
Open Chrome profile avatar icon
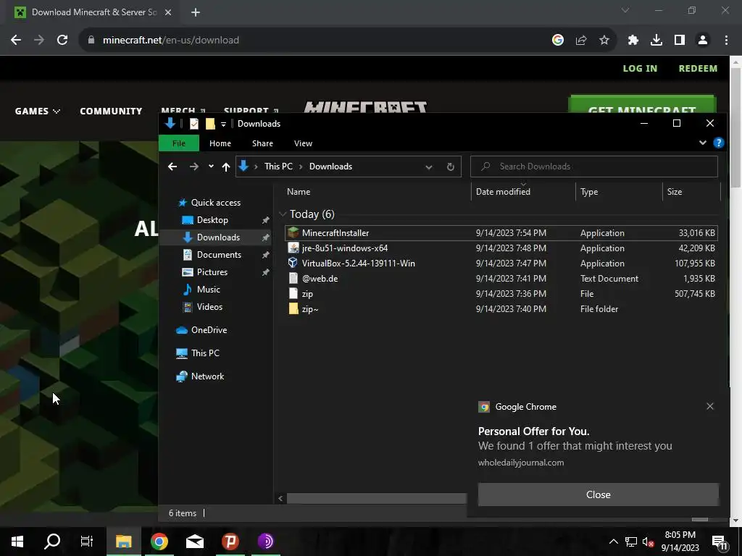(x=703, y=41)
